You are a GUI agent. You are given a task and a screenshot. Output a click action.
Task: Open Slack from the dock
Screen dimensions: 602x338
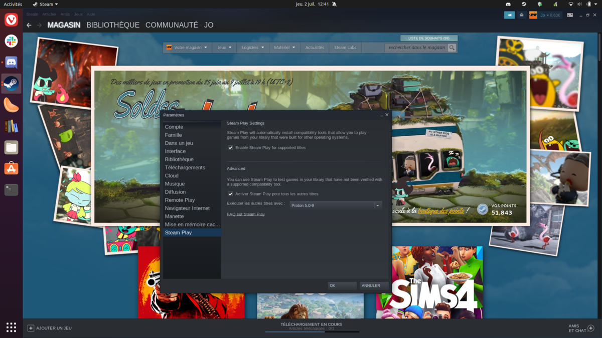(11, 41)
